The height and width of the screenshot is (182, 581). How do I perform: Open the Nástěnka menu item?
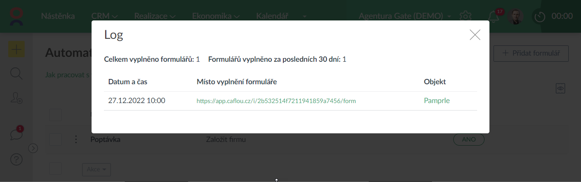pos(58,16)
